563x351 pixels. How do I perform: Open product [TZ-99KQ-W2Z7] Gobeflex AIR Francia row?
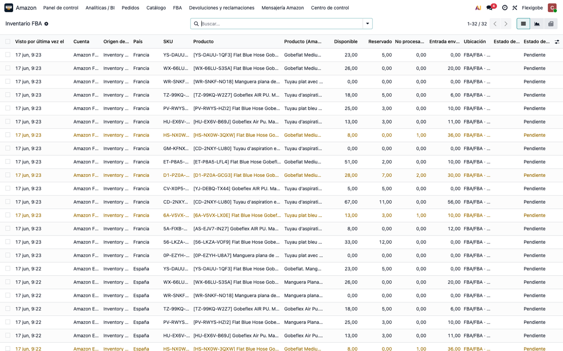pos(237,95)
